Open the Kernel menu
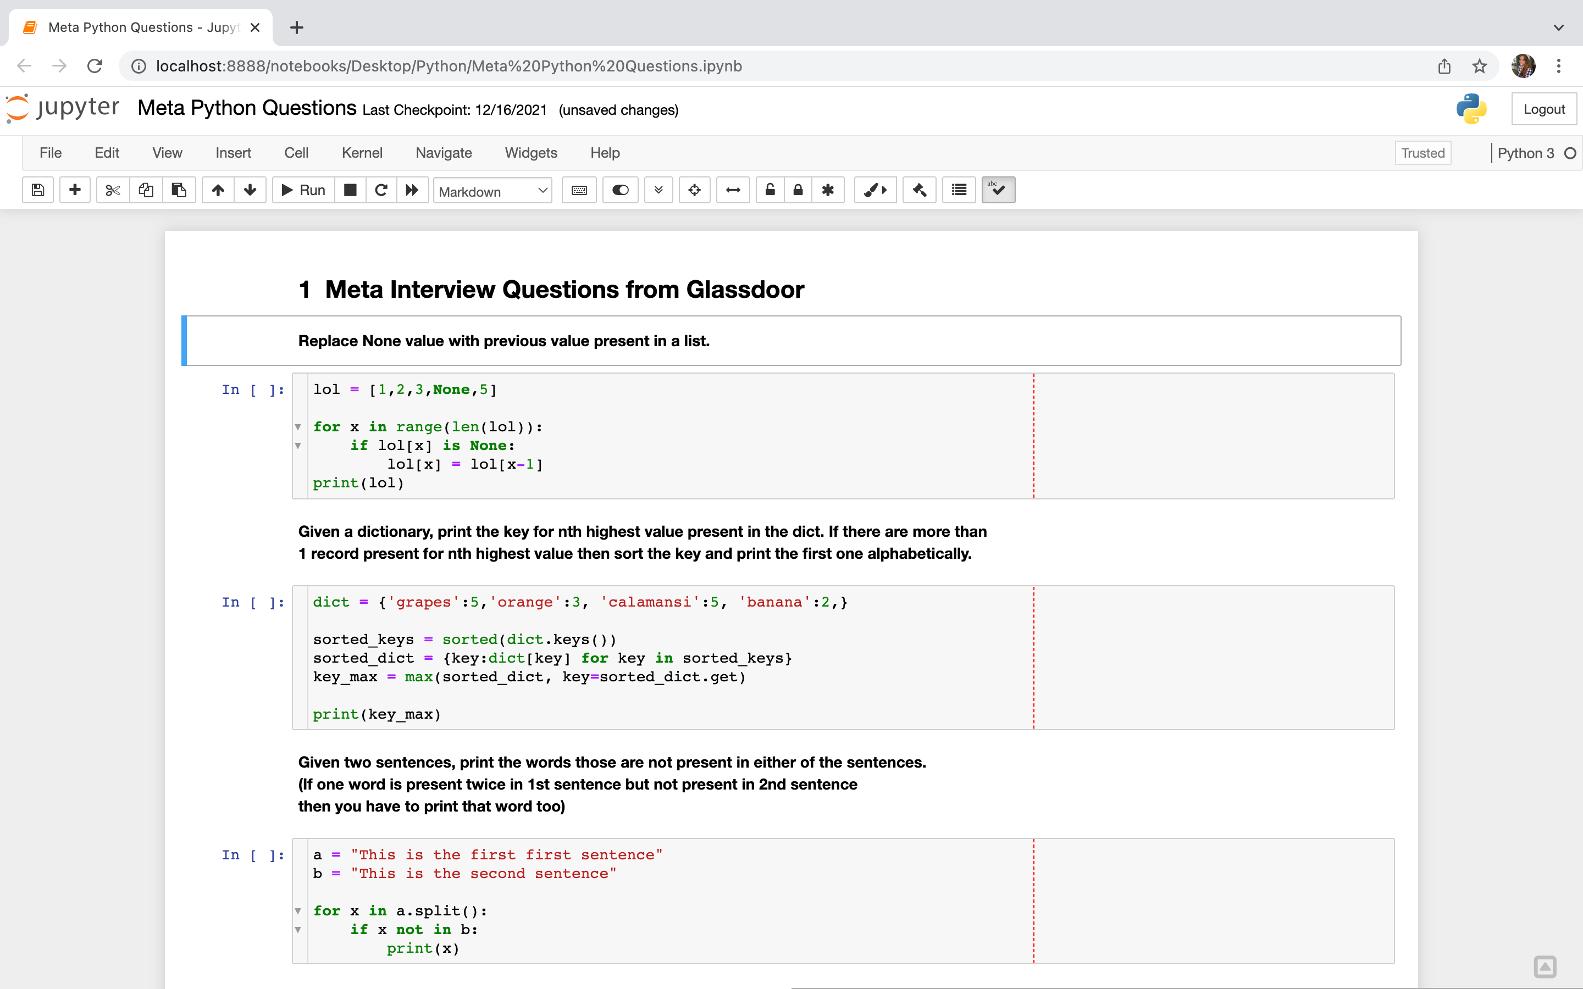 pyautogui.click(x=362, y=153)
